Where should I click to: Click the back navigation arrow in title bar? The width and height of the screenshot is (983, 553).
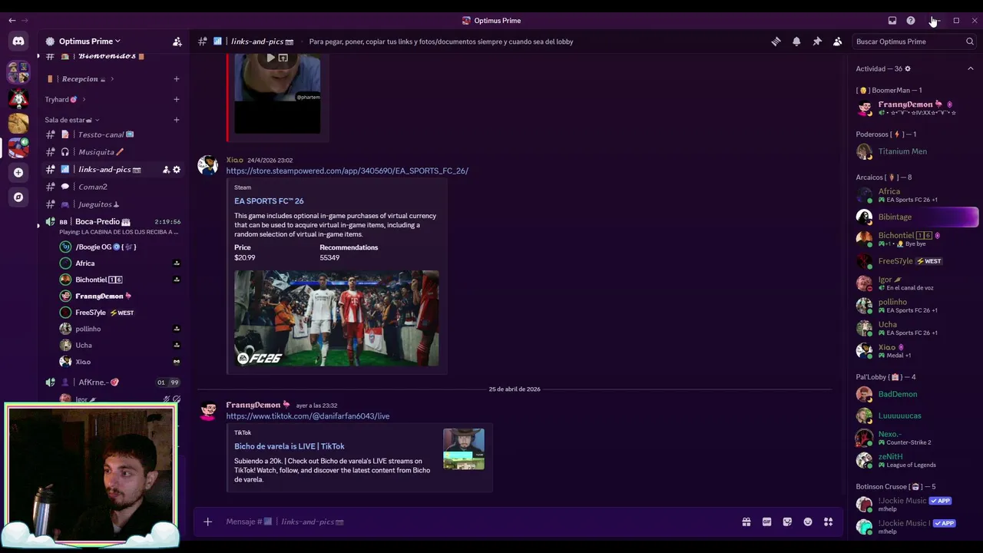[x=12, y=21]
